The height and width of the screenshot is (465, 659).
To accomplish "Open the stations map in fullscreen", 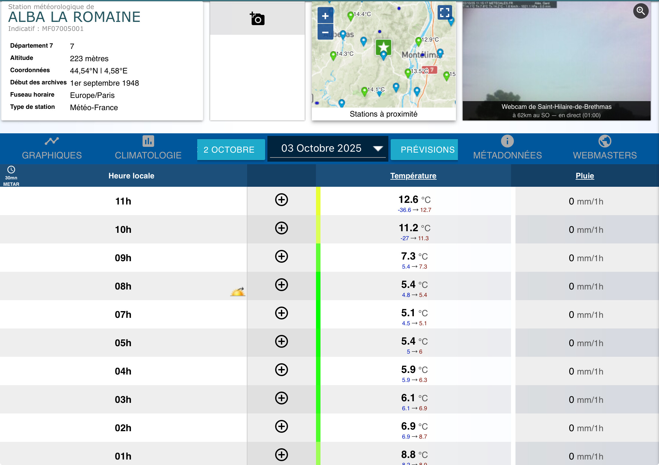I will [x=444, y=13].
